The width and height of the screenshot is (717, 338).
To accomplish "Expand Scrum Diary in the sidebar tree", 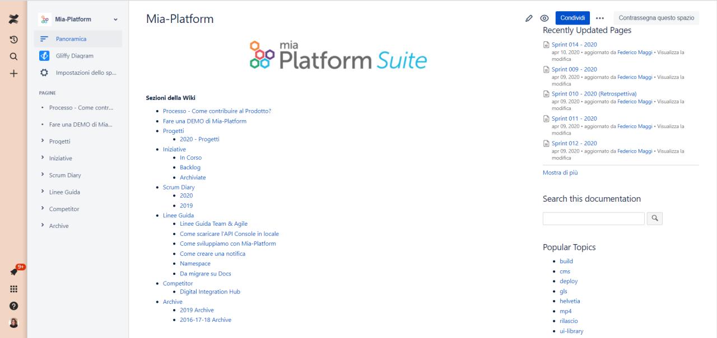I will pos(43,175).
